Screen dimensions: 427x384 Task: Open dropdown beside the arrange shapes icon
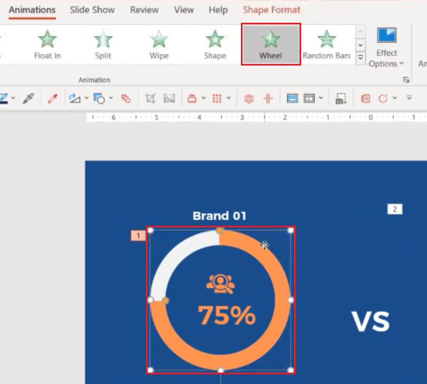[x=111, y=98]
